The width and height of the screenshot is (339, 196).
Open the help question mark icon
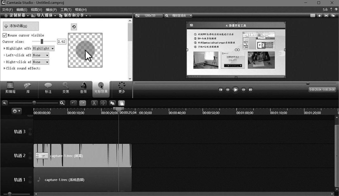click(336, 9)
